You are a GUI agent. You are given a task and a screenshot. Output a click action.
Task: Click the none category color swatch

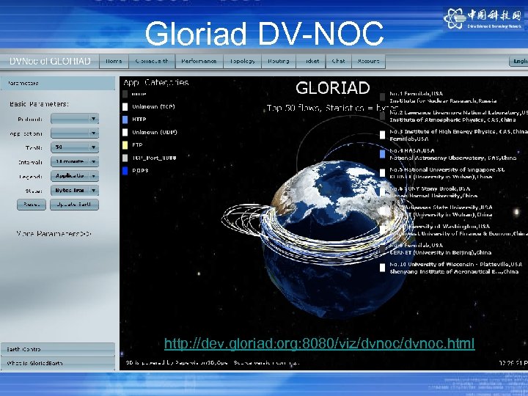click(125, 94)
